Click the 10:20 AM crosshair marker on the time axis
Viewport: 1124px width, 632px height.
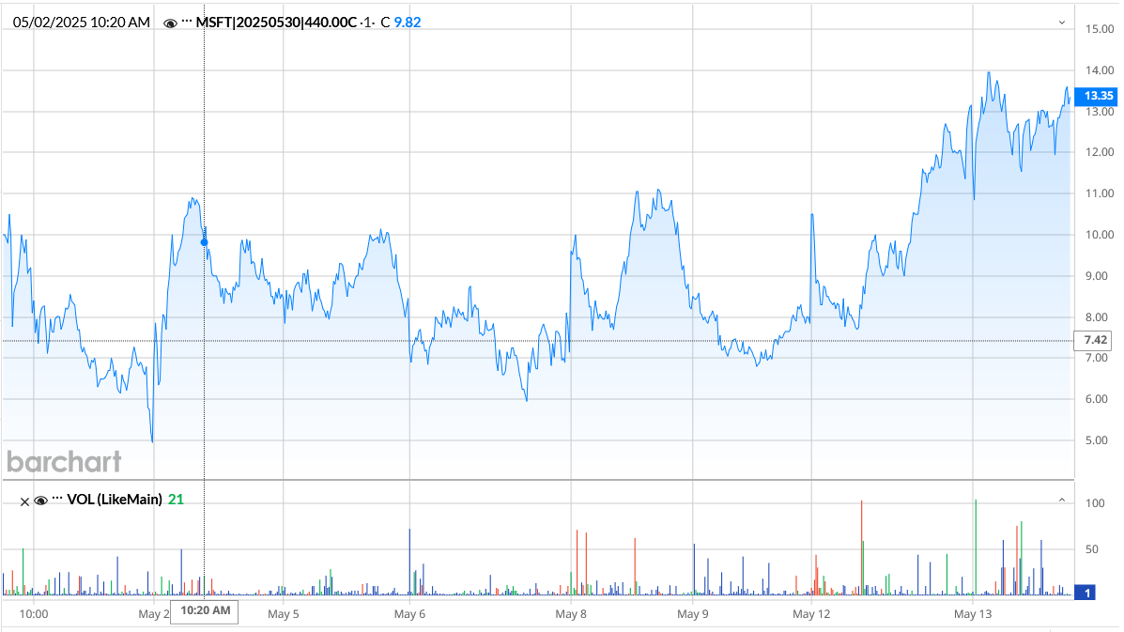click(203, 611)
